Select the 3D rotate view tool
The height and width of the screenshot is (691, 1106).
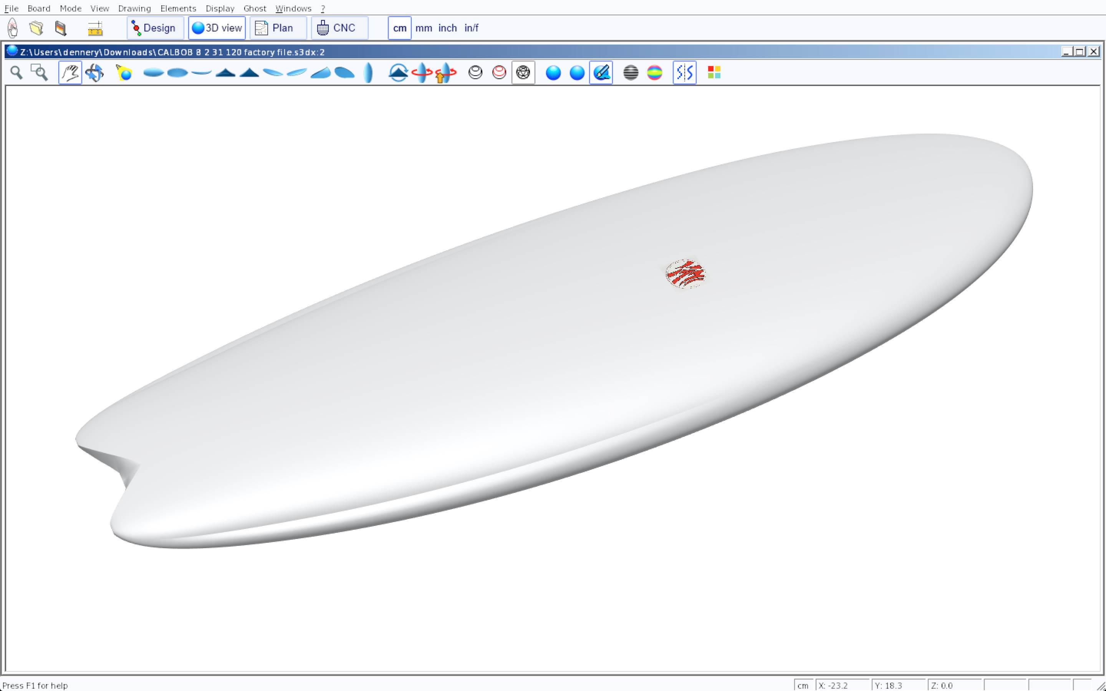click(x=94, y=73)
